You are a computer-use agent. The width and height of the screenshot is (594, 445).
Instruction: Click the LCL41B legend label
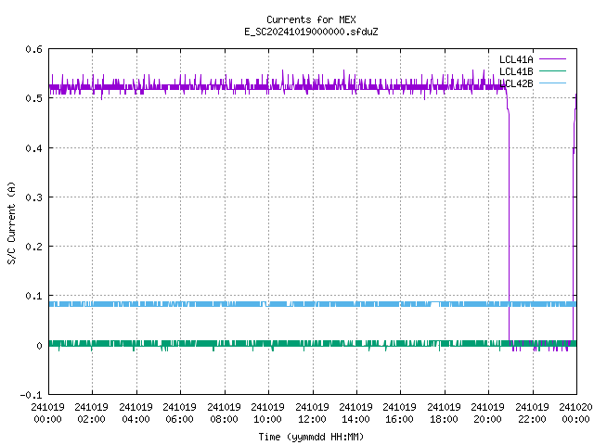pyautogui.click(x=516, y=71)
